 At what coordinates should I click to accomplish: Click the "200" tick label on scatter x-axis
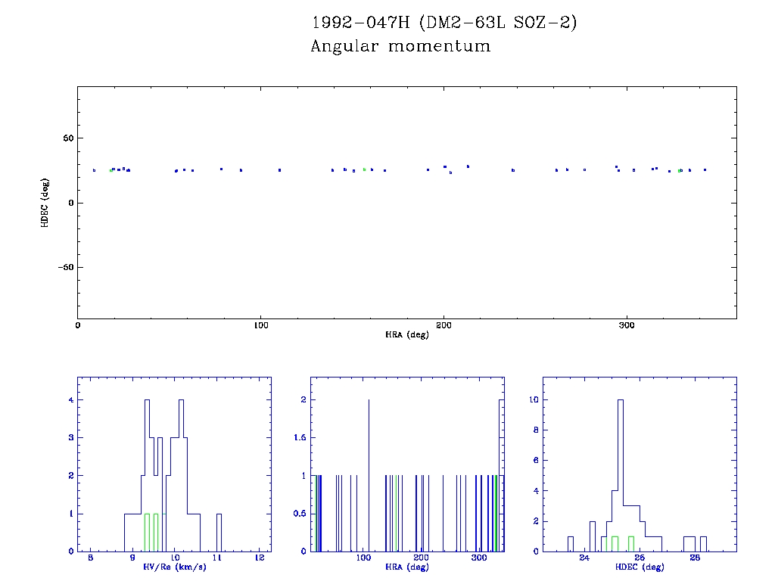click(x=444, y=325)
